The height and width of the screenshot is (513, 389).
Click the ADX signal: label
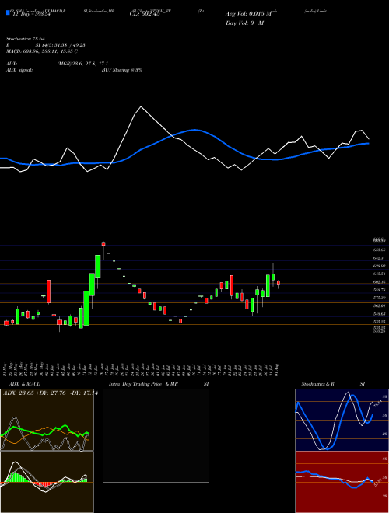(19, 70)
